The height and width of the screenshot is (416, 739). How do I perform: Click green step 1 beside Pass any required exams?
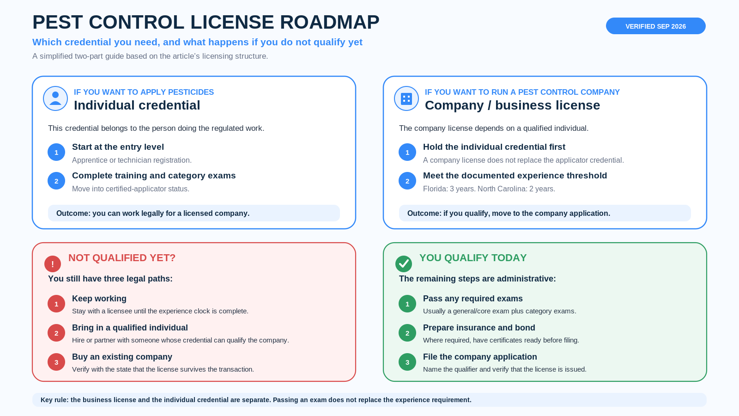[407, 304]
